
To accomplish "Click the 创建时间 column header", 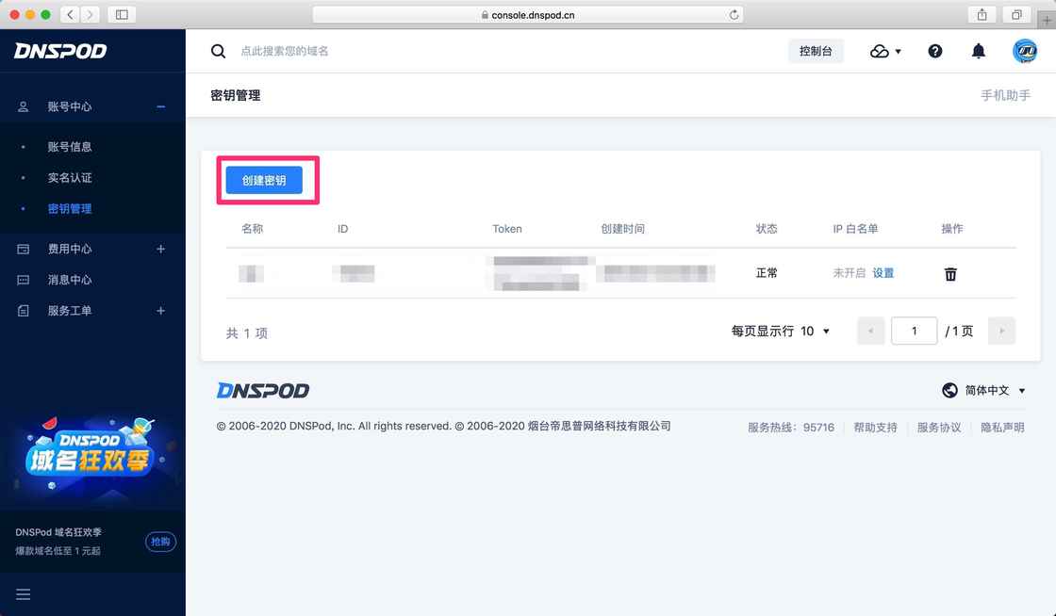I will click(x=622, y=229).
